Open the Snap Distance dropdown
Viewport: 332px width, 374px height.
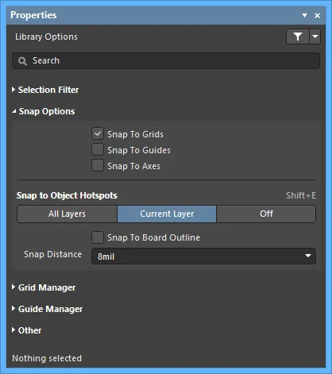click(203, 256)
